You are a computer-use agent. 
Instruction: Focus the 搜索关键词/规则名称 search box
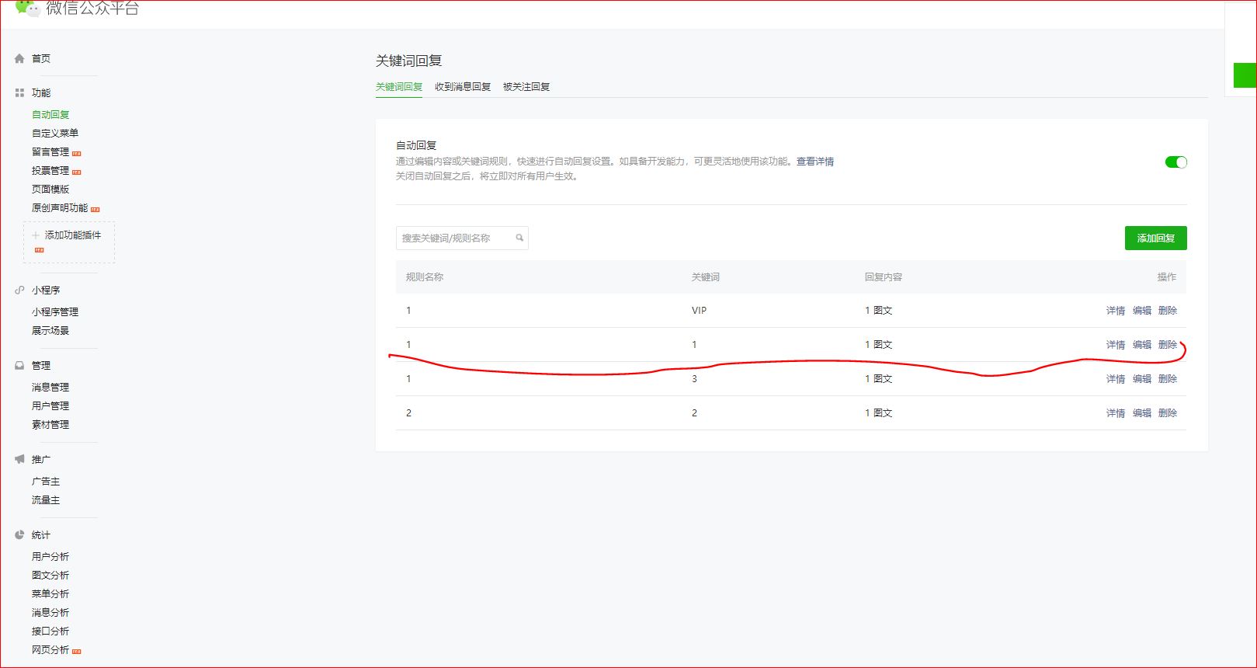point(462,238)
